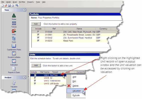The height and width of the screenshot is (99, 142).
Task: Toggle Include checkbox for Unit A
Action: pos(35,75)
